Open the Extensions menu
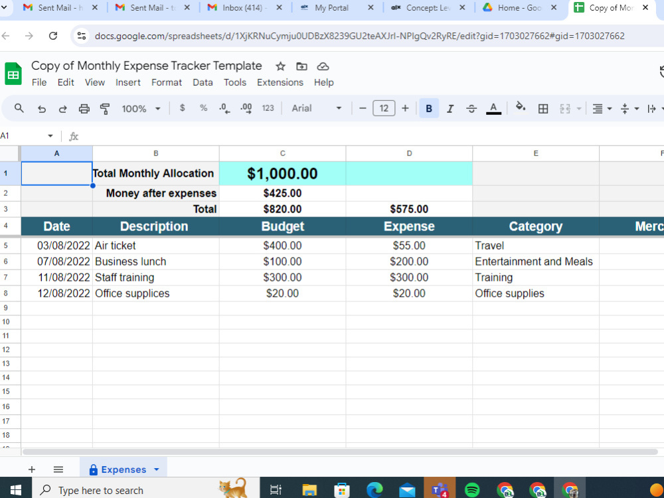The height and width of the screenshot is (498, 664). (x=280, y=82)
